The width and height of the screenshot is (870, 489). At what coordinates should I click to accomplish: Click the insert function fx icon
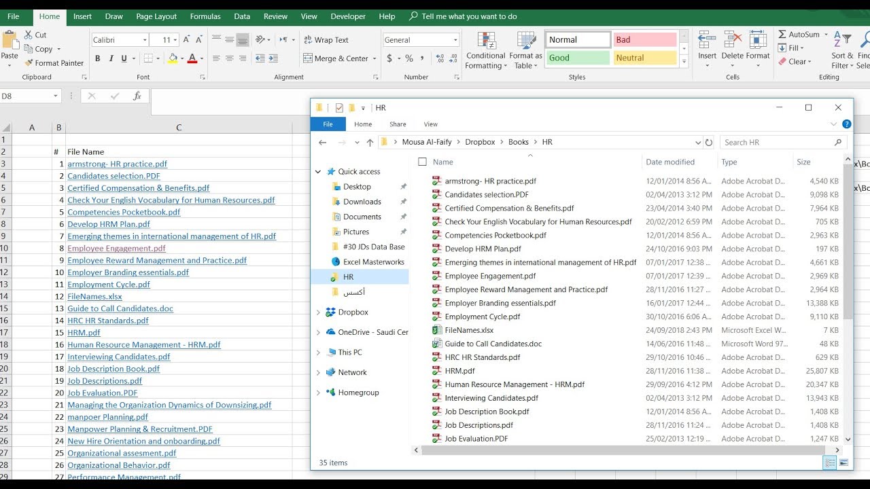137,96
